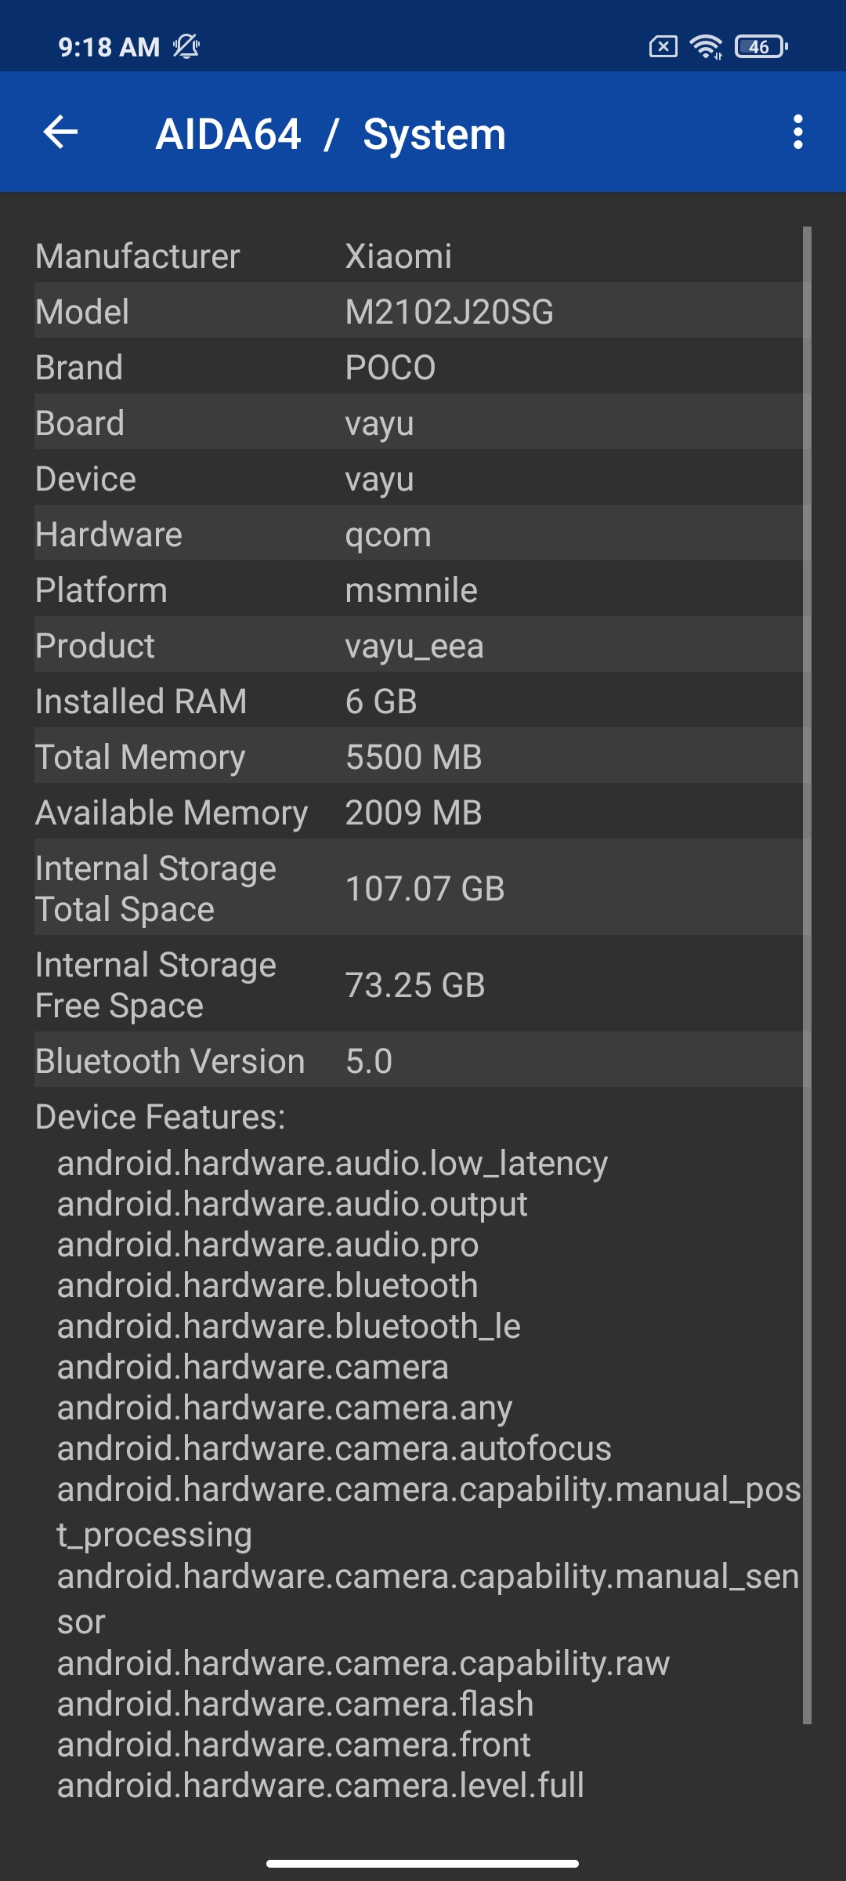The width and height of the screenshot is (846, 1881).
Task: Select the Model M2102J20SG row
Action: [x=418, y=311]
